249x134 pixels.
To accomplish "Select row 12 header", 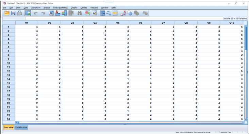I will click(9, 71).
